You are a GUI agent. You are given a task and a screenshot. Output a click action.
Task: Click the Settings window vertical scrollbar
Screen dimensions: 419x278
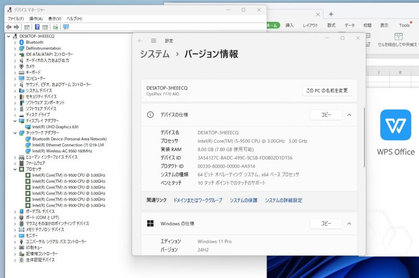[x=364, y=138]
